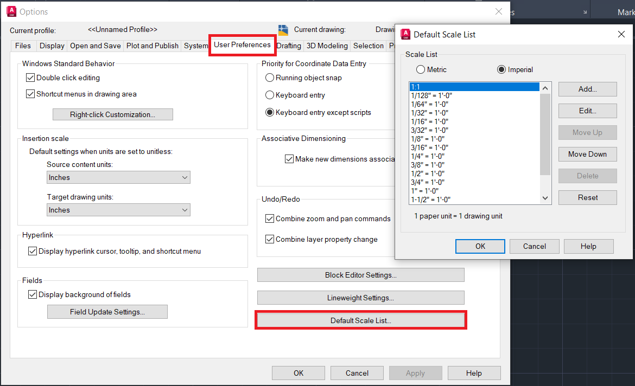
Task: Reset the default scale list
Action: 587,197
